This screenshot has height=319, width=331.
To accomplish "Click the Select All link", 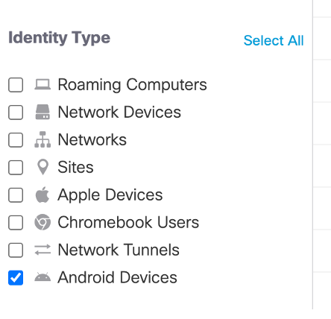I will 274,40.
